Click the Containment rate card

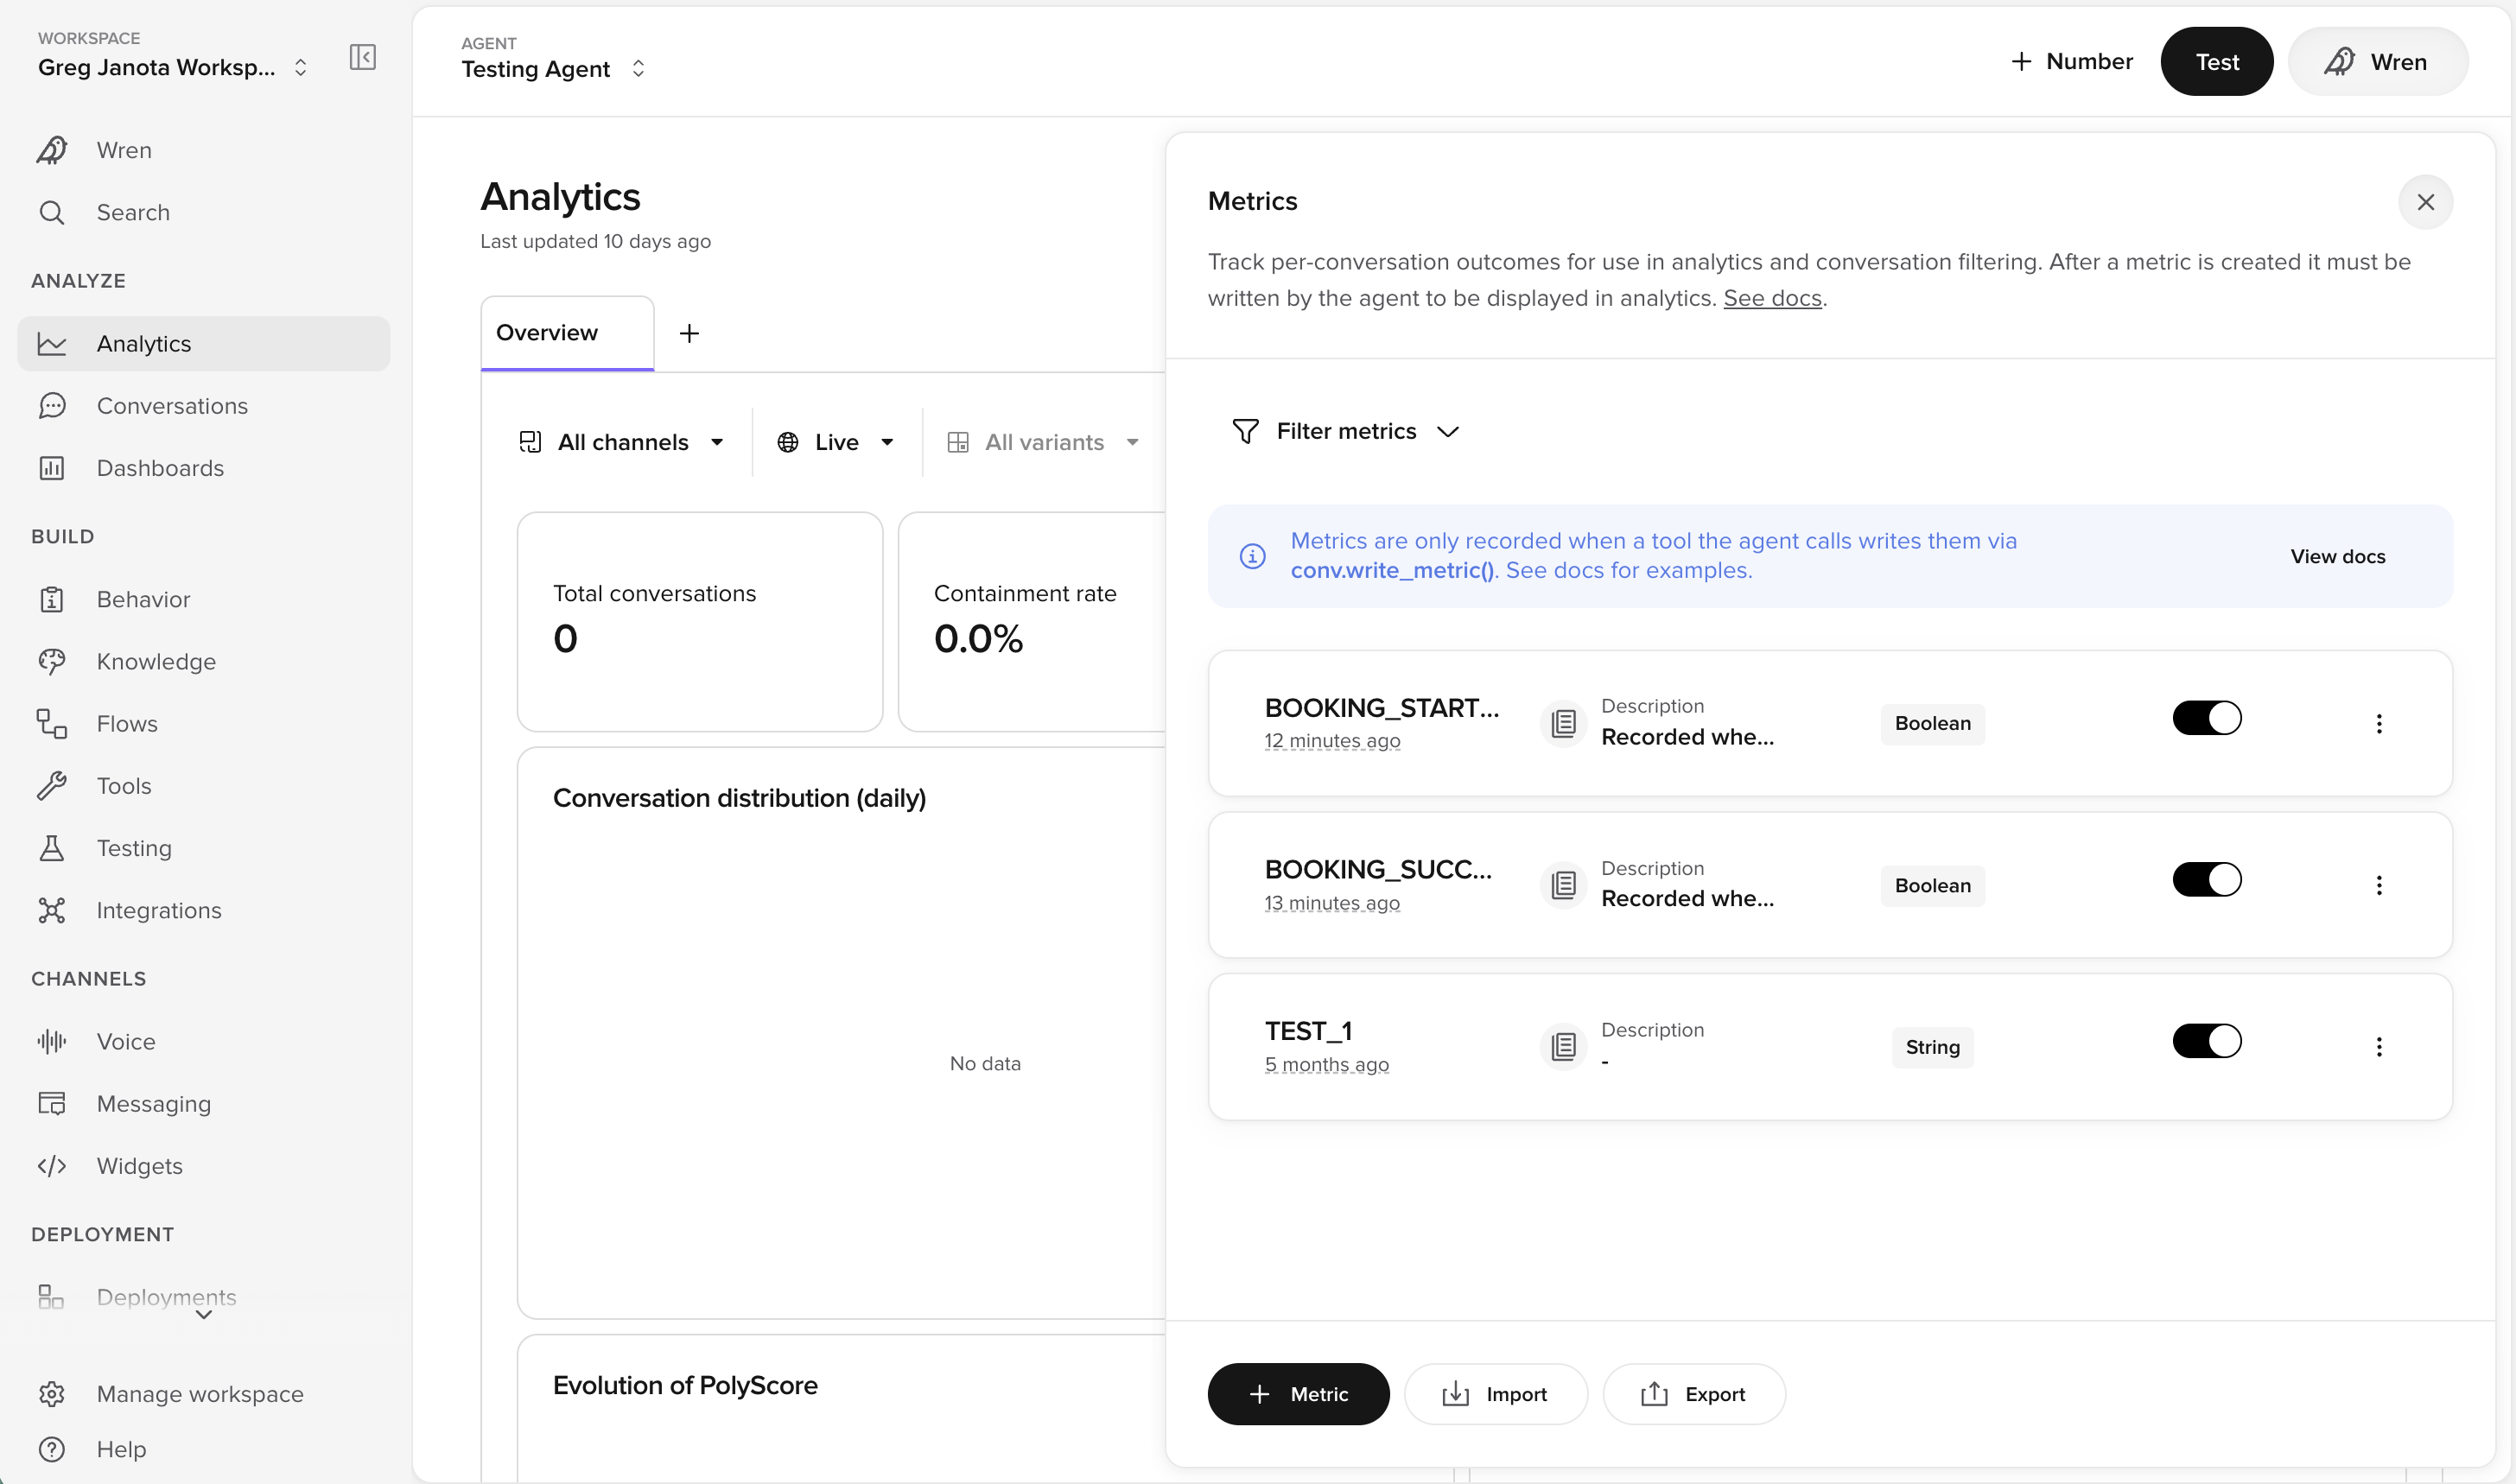click(x=1032, y=622)
